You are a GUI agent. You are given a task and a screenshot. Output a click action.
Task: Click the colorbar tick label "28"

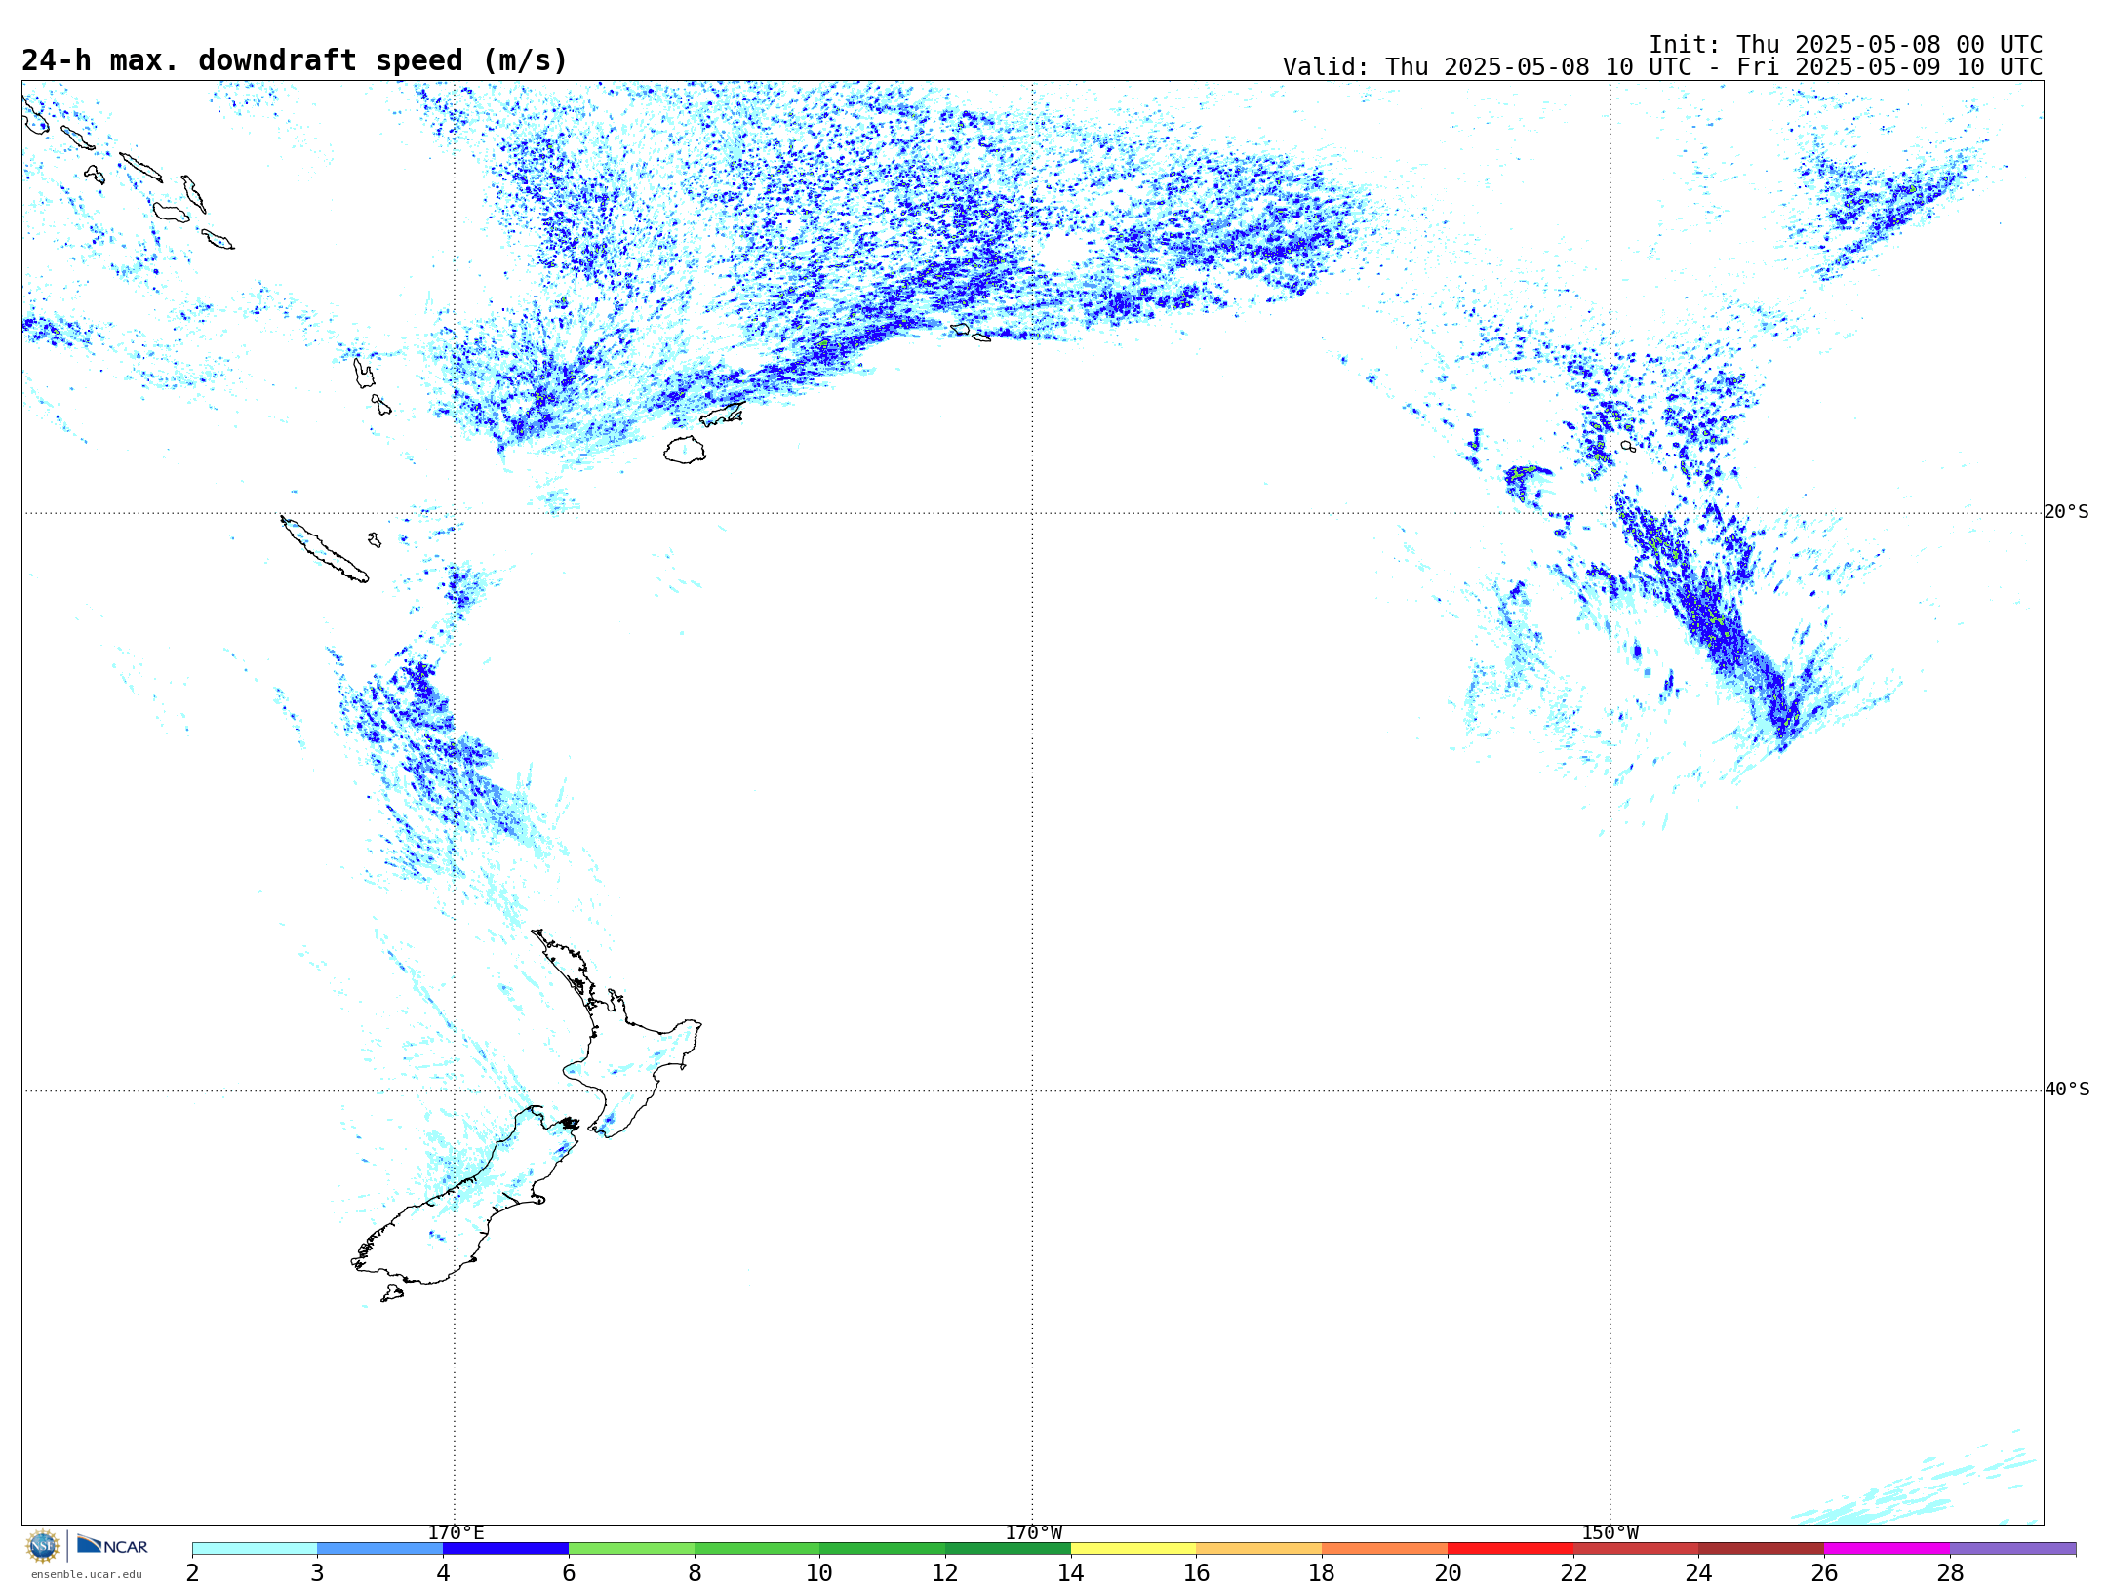tap(1950, 1572)
